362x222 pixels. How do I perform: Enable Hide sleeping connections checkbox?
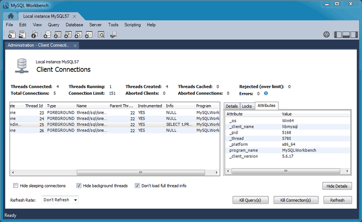point(16,186)
